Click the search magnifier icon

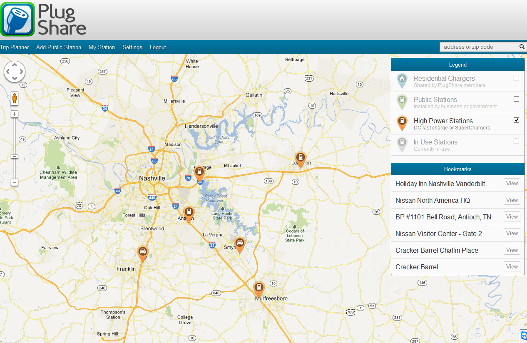coord(522,47)
